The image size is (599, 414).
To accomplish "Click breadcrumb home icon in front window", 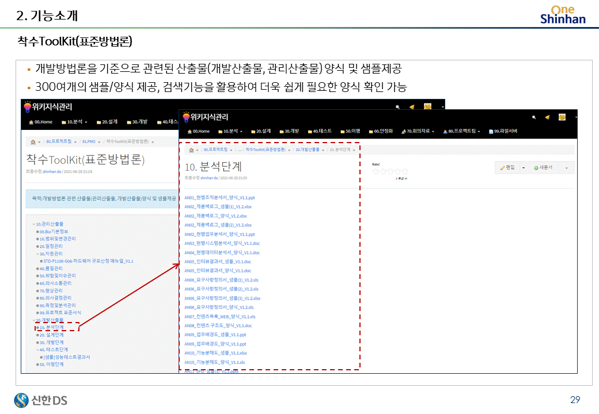I will 191,150.
